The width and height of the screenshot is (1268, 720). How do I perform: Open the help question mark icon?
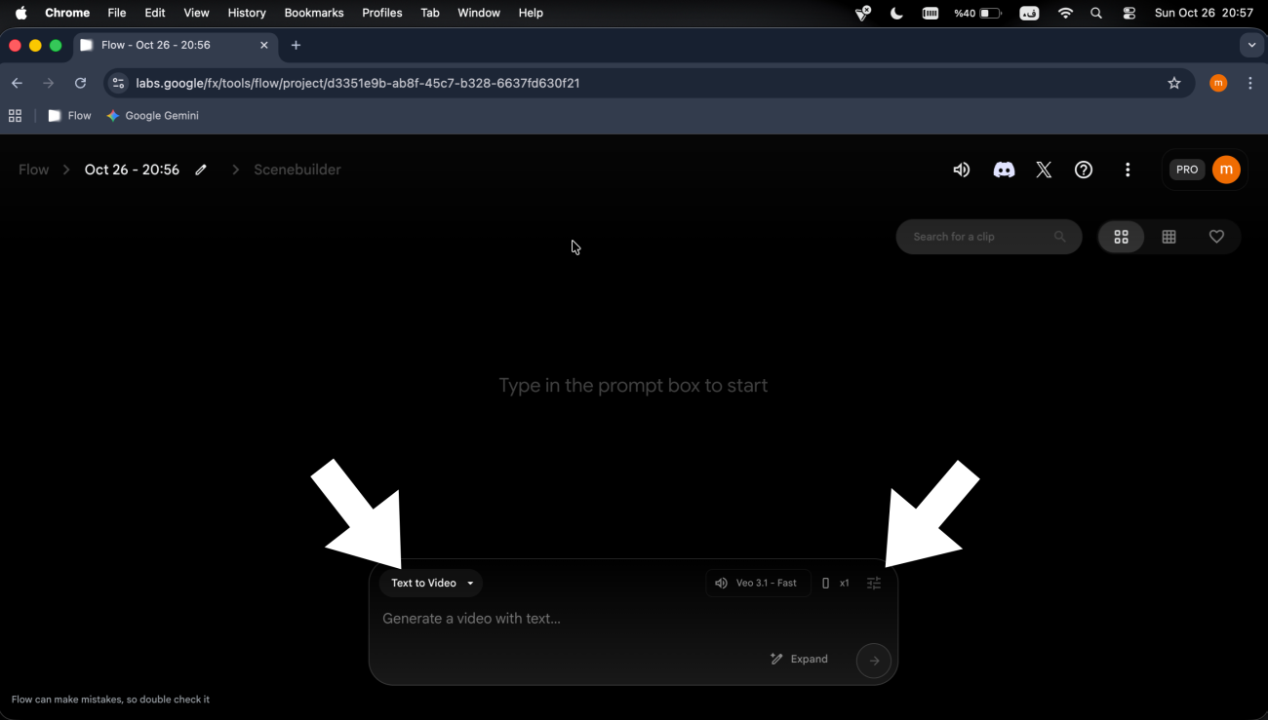click(1084, 170)
